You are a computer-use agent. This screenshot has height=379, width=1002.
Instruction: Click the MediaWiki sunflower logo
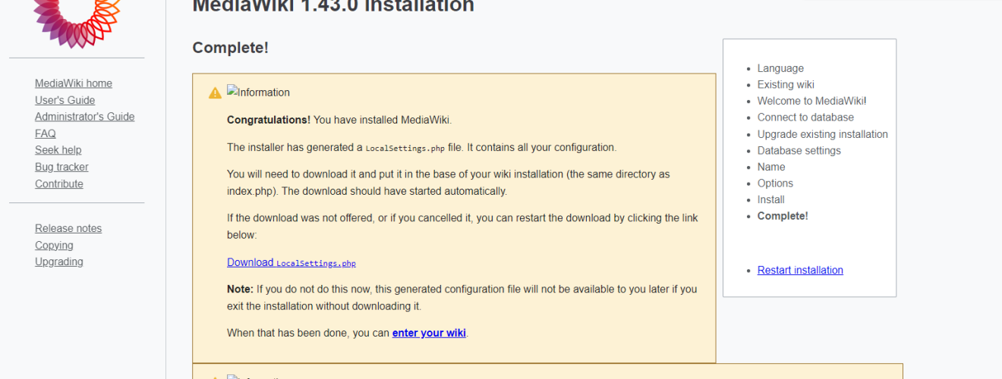point(77,23)
